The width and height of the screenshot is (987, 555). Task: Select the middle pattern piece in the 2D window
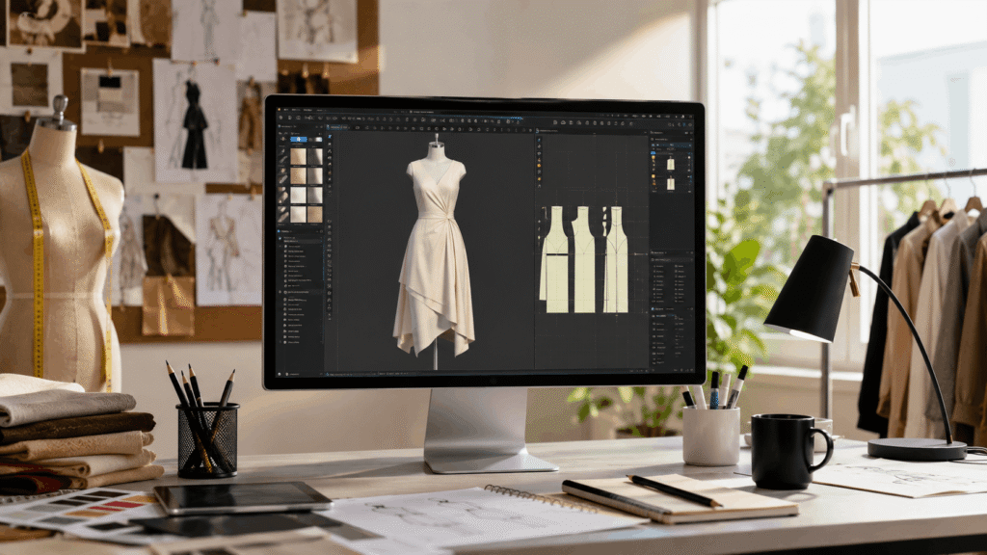pyautogui.click(x=583, y=259)
